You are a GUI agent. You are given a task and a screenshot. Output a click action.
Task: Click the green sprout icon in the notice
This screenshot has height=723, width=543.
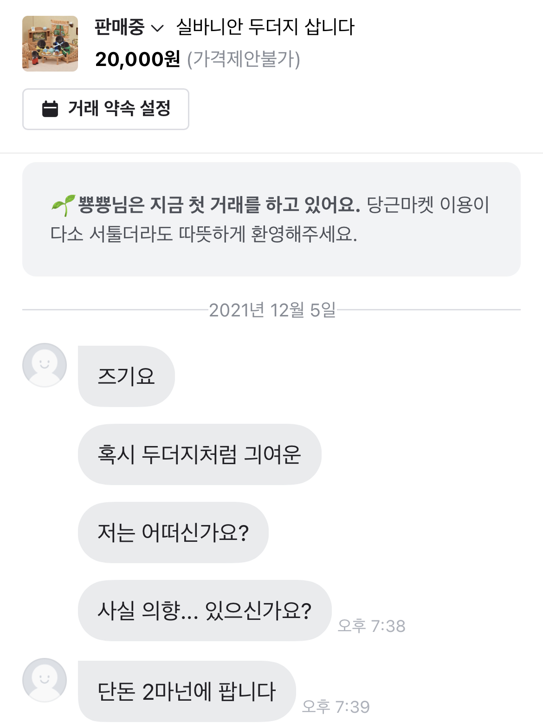[x=63, y=205]
